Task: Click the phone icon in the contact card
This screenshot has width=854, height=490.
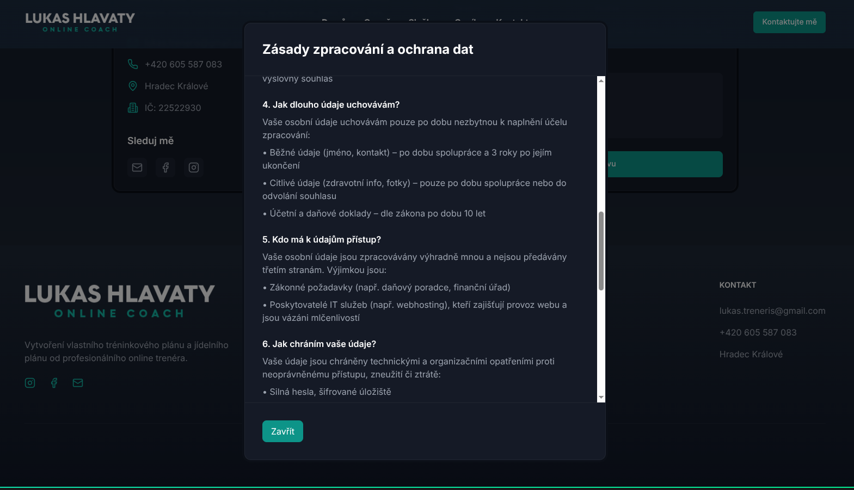Action: click(x=133, y=64)
